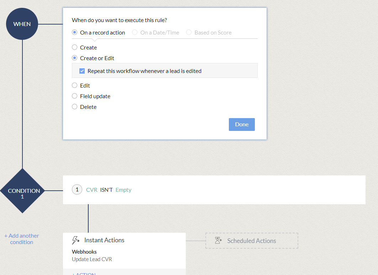The image size is (378, 275).
Task: Choose the 'Delete' record action
Action: click(x=74, y=107)
